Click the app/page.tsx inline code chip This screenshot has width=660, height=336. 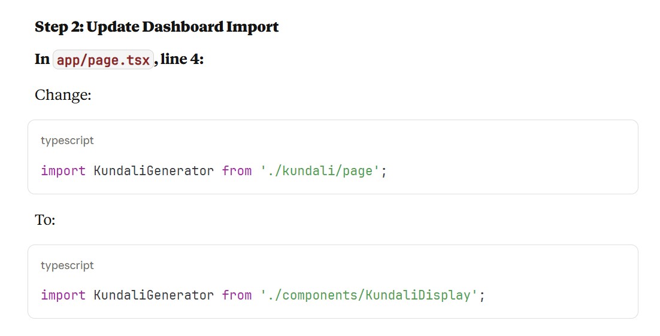(103, 60)
